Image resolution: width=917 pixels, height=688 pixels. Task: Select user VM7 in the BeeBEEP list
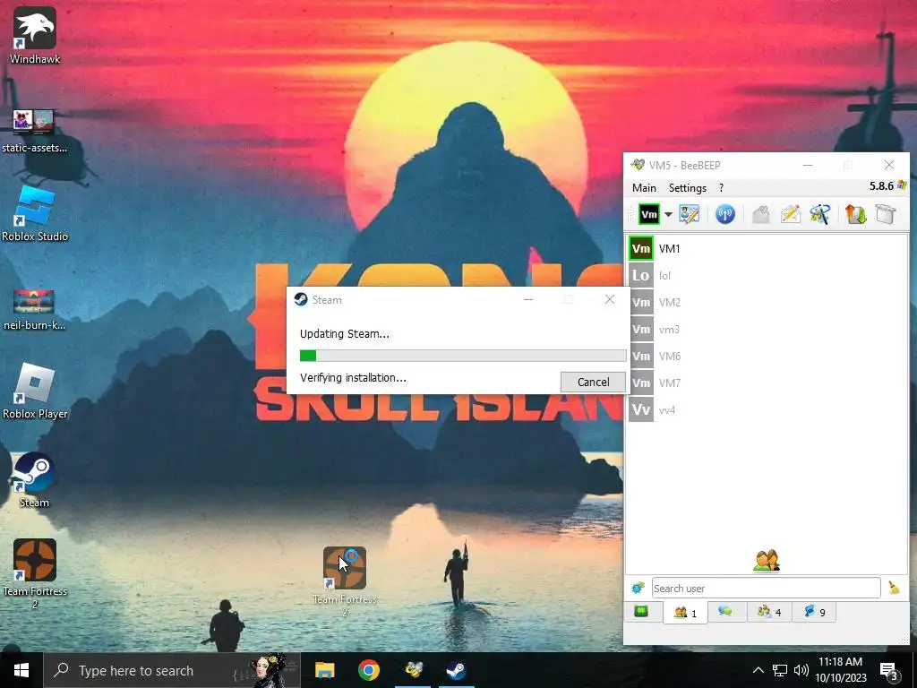pyautogui.click(x=767, y=383)
